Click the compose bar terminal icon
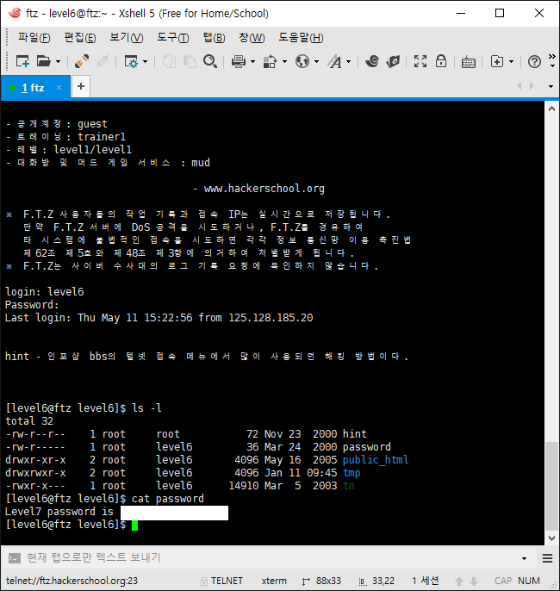560x591 pixels. point(15,558)
